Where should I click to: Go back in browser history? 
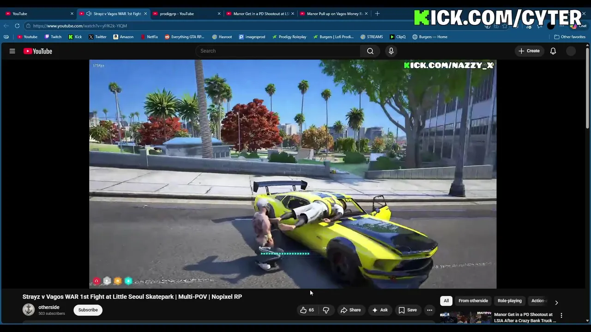(6, 26)
